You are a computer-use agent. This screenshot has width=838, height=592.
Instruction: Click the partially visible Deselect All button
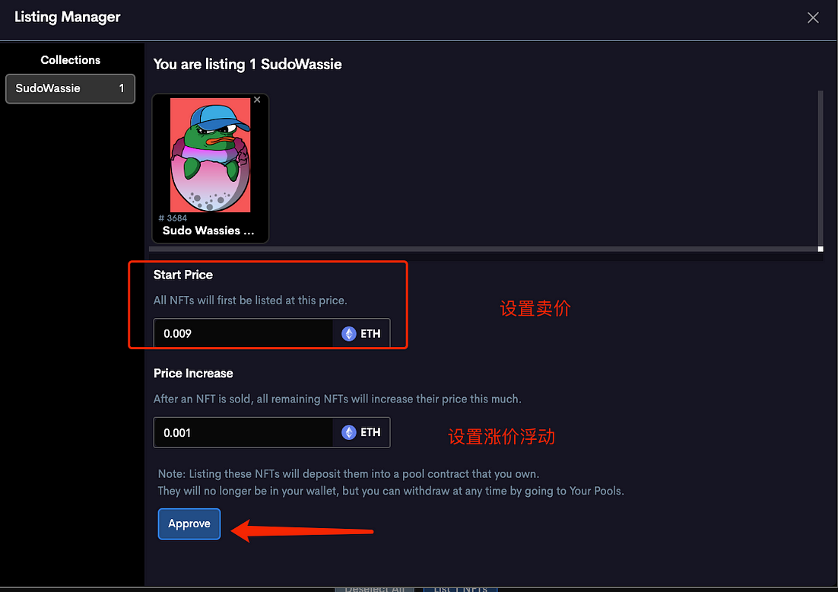(x=374, y=589)
